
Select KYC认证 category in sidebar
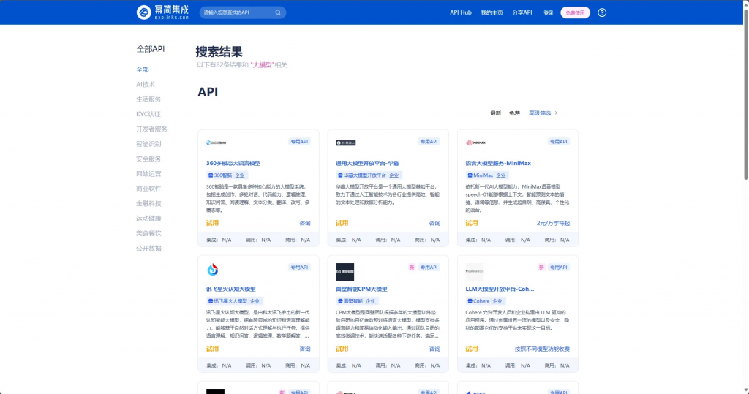(x=148, y=114)
